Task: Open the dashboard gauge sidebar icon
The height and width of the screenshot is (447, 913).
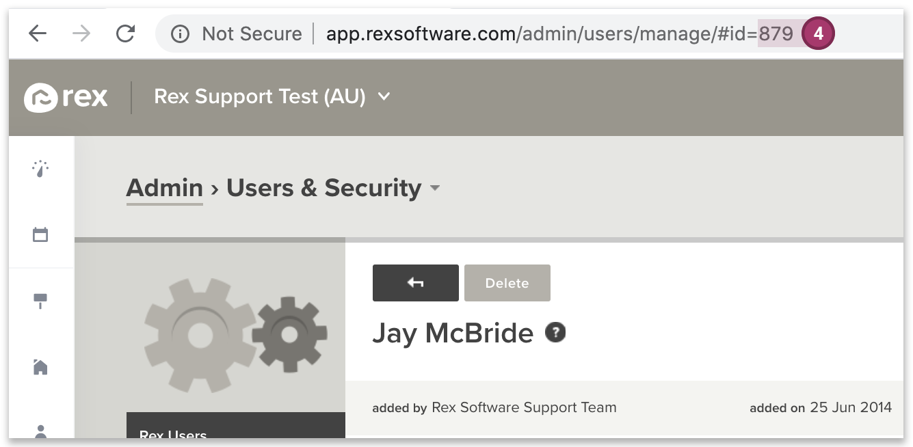Action: [x=41, y=169]
